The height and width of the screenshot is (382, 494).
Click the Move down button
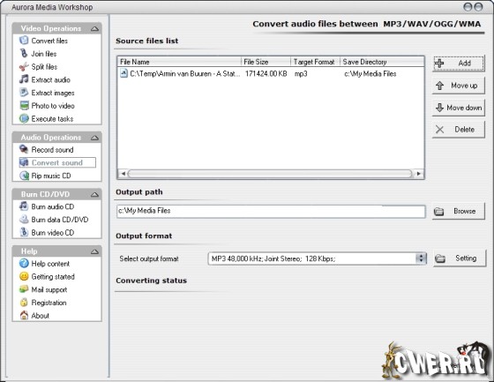pos(459,108)
